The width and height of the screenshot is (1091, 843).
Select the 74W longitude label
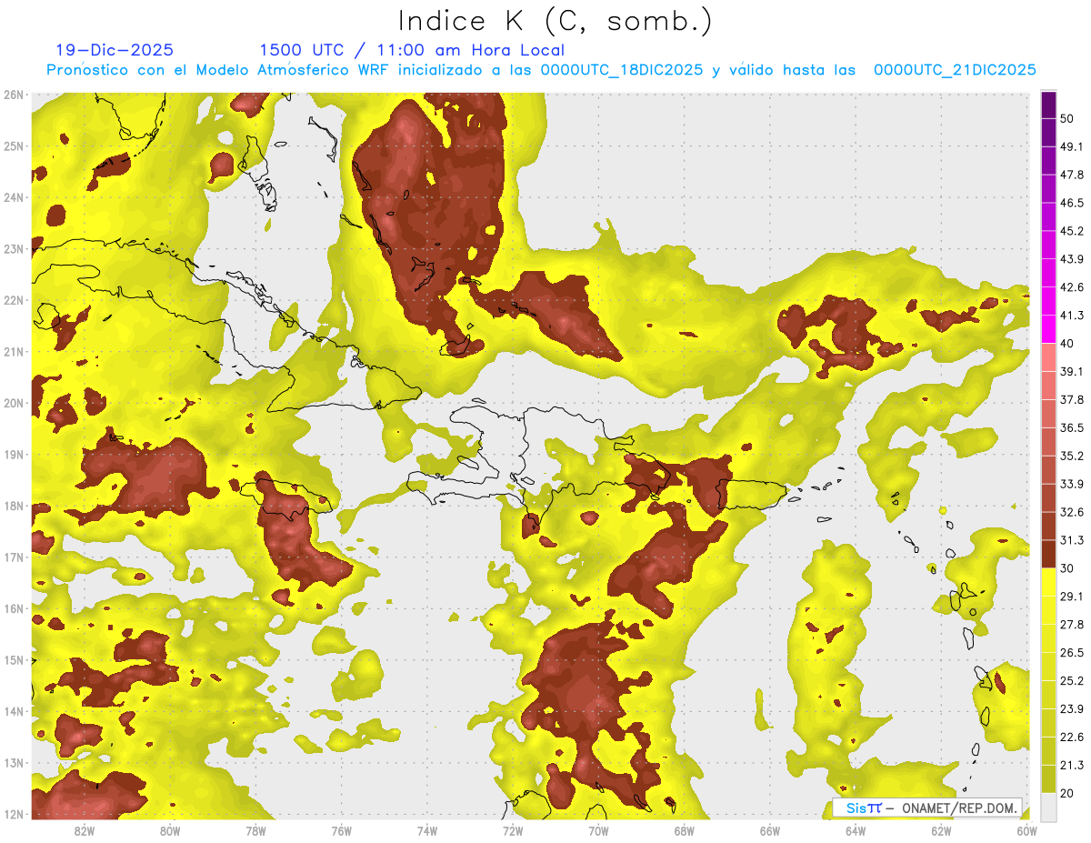click(x=426, y=831)
